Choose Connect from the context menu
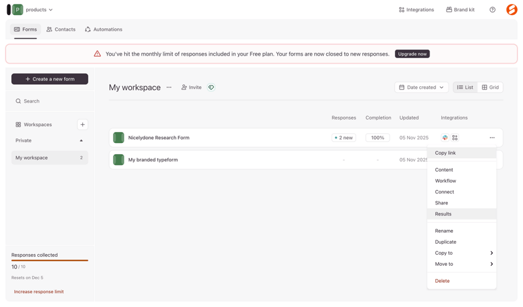Viewport: 523px width, 307px height. click(462, 192)
